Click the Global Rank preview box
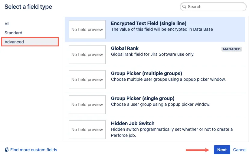 87,55
